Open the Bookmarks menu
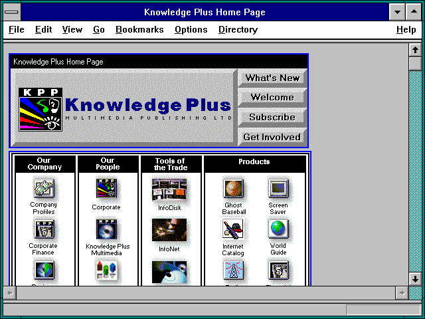 [x=139, y=29]
